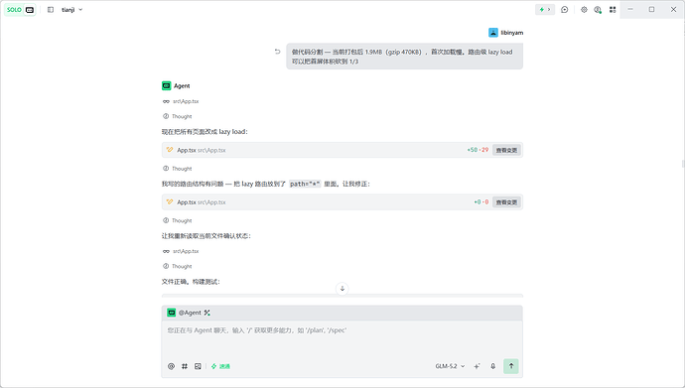The height and width of the screenshot is (388, 685).
Task: Click 查看变更 button for +50 -29 change
Action: [506, 150]
